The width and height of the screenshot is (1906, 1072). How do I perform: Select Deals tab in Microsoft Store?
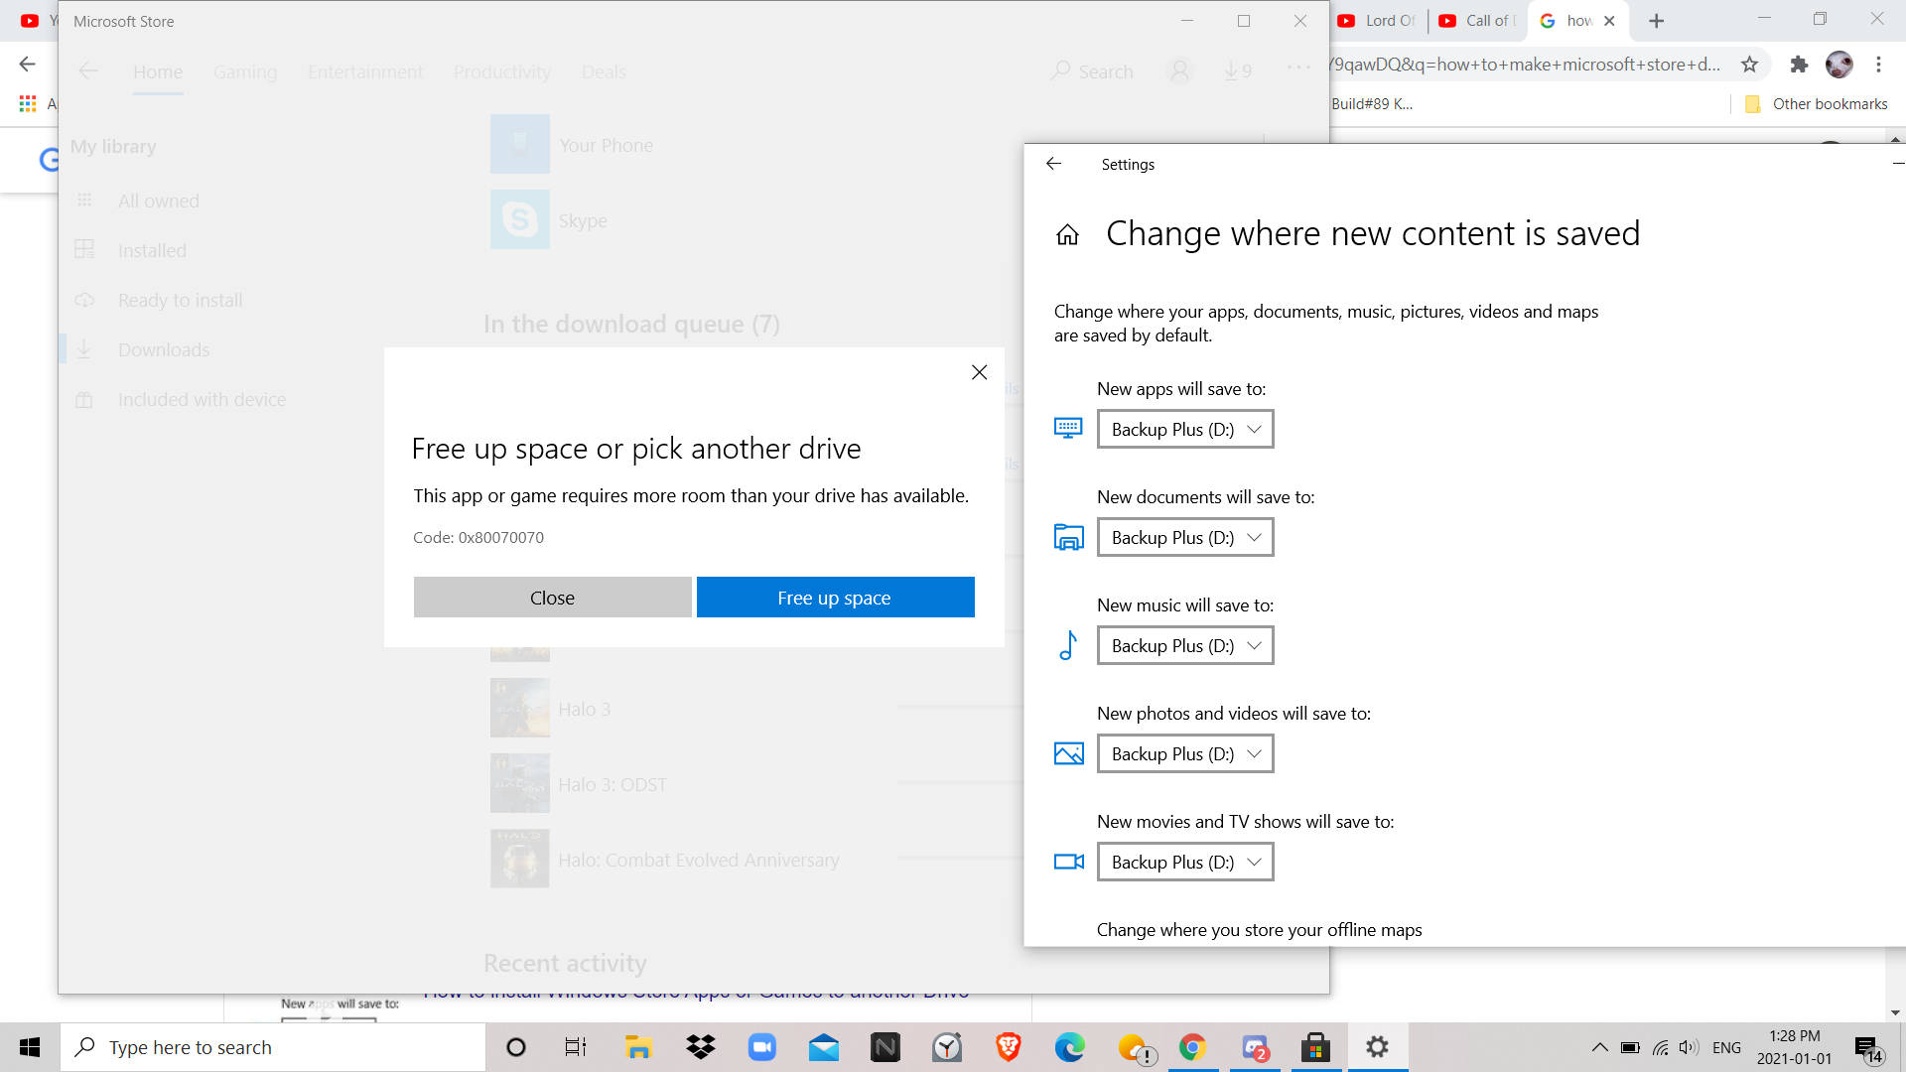604,71
